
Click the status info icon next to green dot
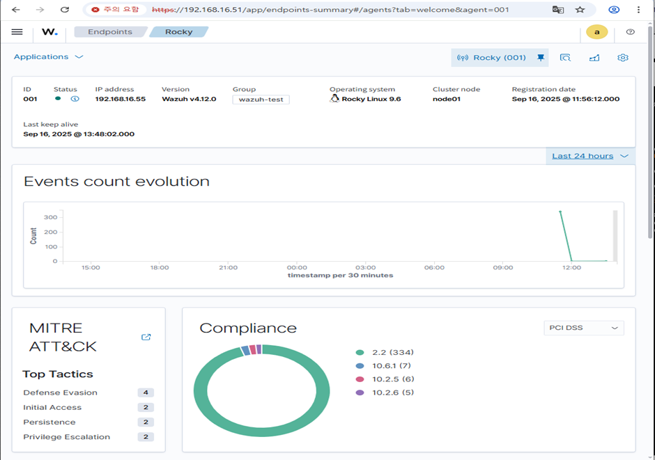[75, 99]
